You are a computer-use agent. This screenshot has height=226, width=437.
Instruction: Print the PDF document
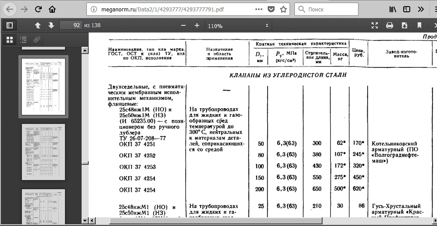pyautogui.click(x=389, y=25)
